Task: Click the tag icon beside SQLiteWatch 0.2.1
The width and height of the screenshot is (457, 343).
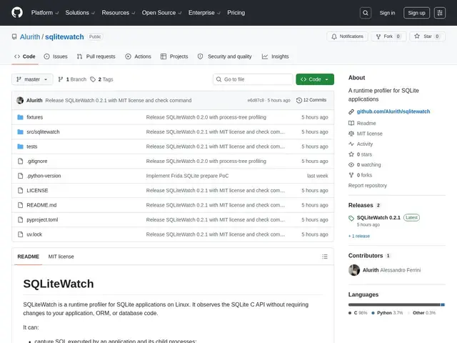Action: click(351, 218)
